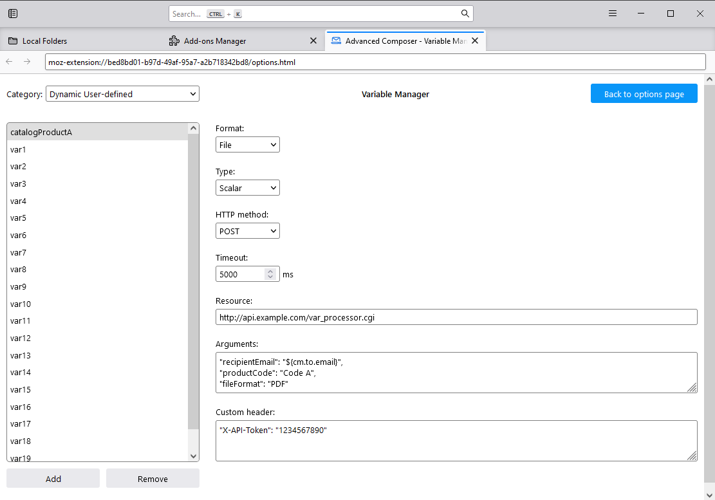Click Back to options page button
This screenshot has height=500, width=715.
pos(644,93)
